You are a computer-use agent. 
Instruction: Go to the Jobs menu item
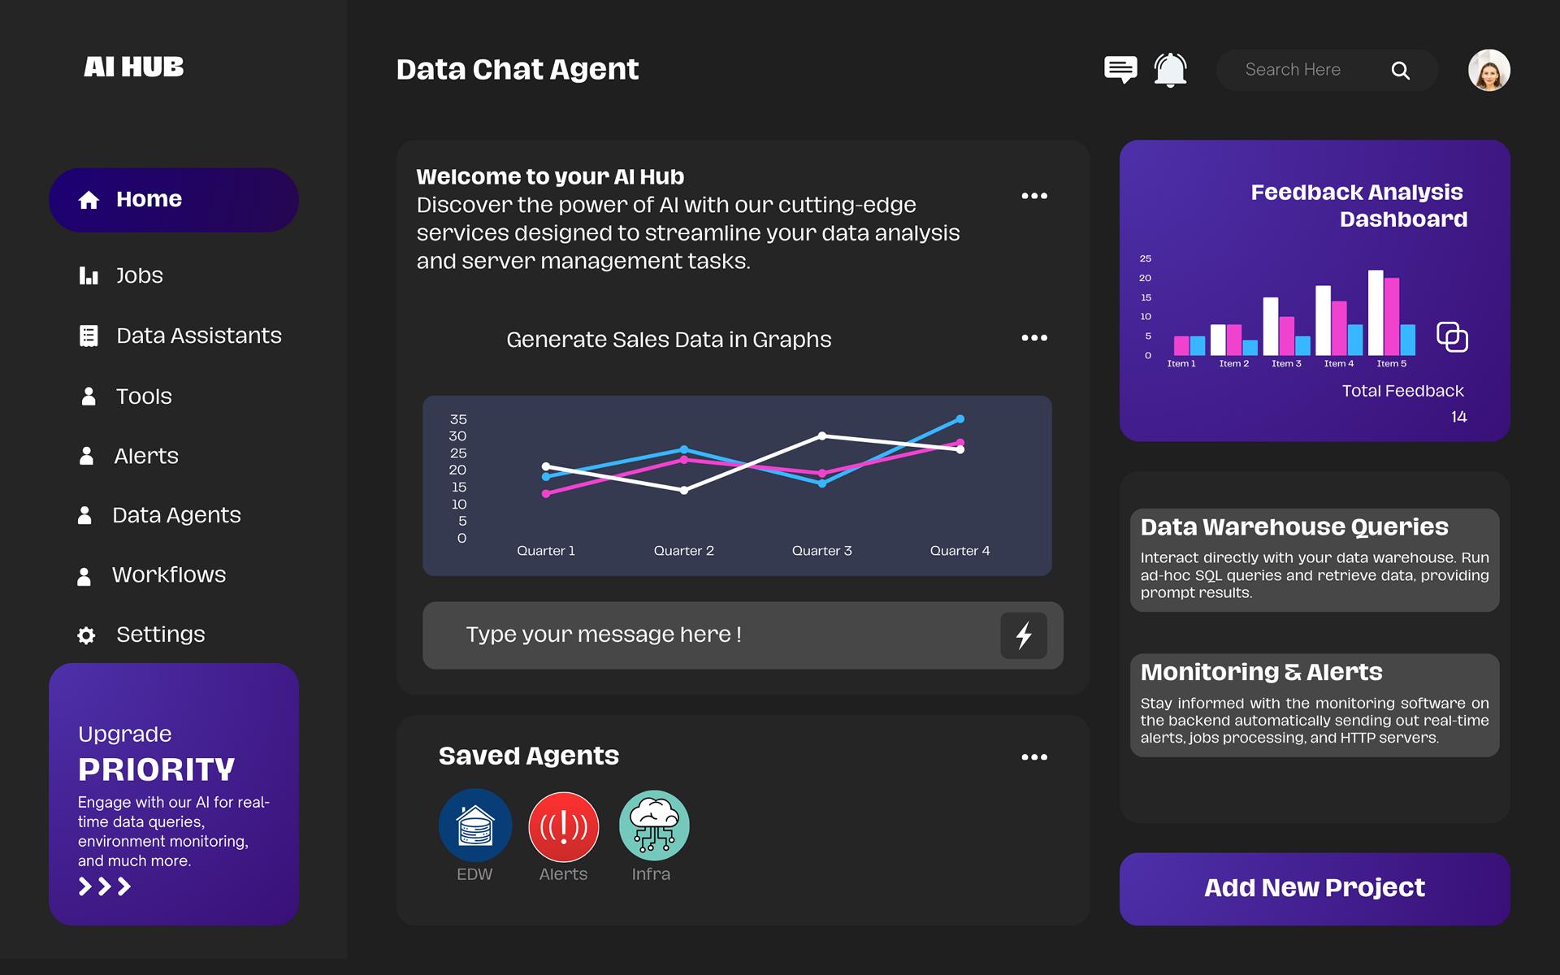point(139,275)
